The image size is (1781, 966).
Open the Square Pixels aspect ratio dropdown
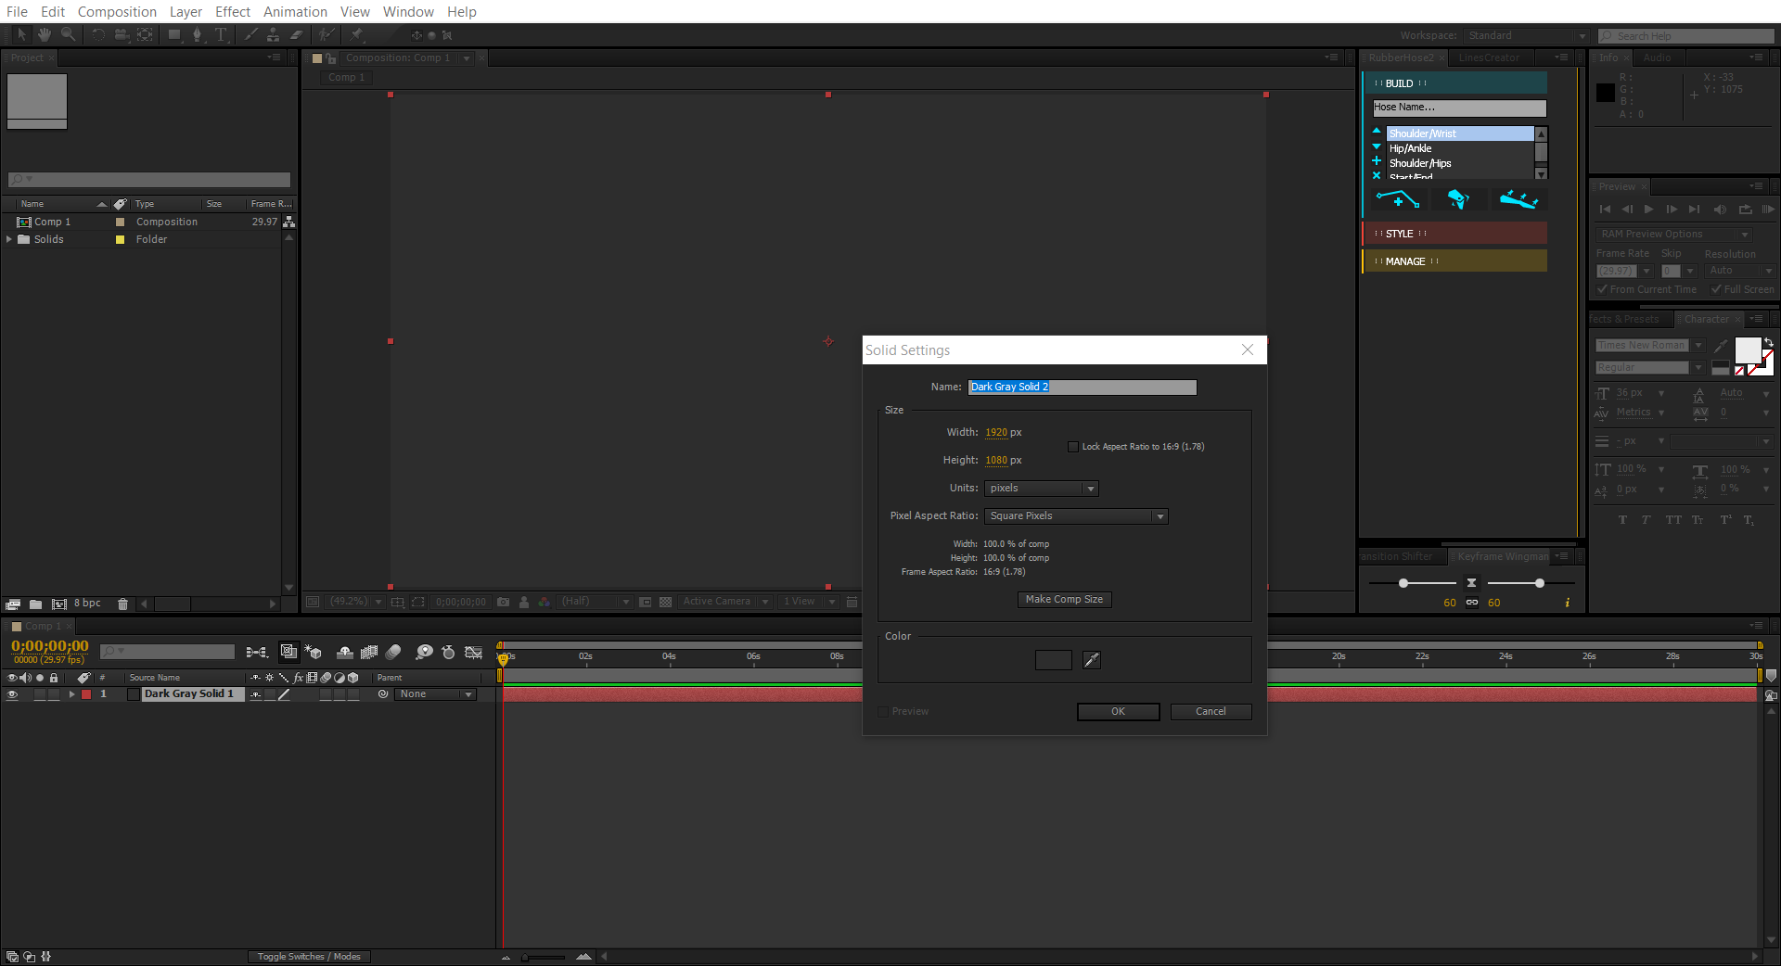[x=1075, y=515]
